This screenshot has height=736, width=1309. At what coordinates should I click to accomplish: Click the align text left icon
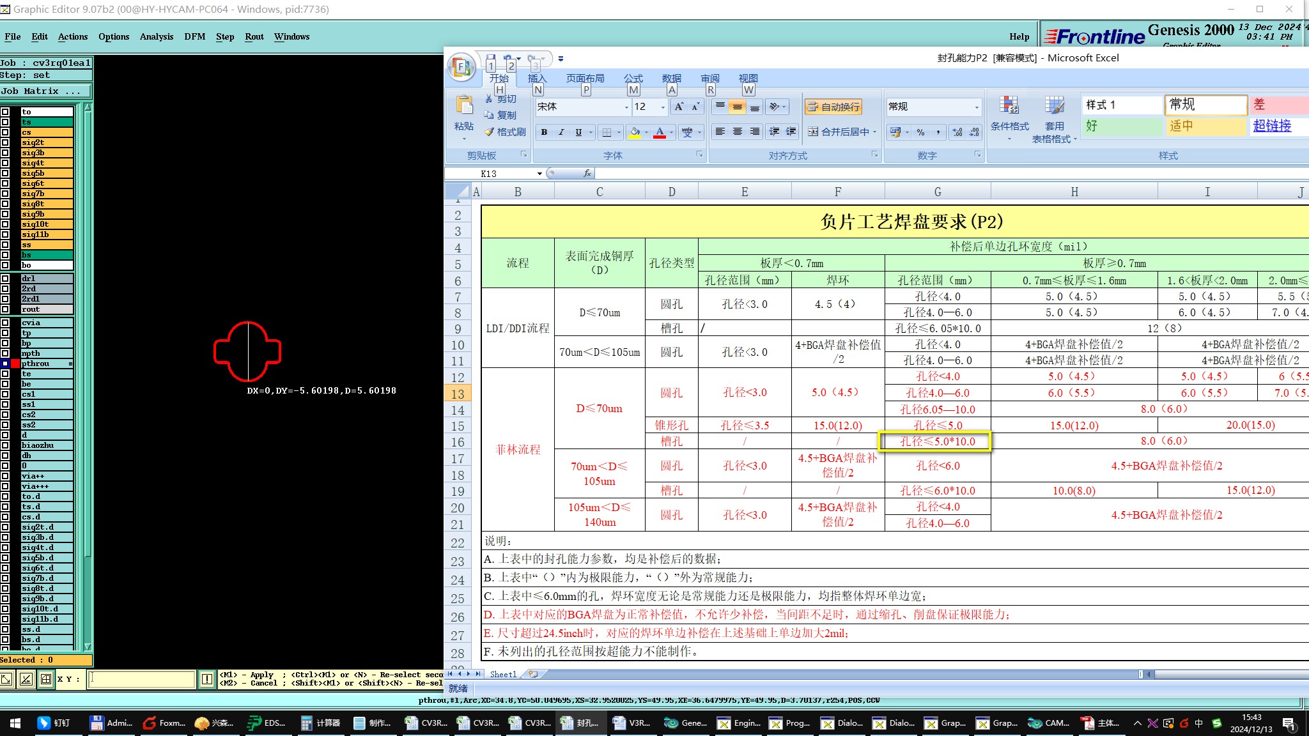[x=720, y=132]
